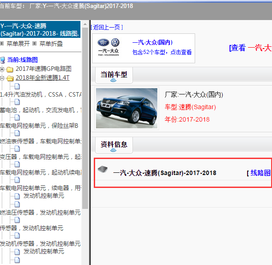272x265 pixels.
Task: Open the 查看 一汽-大 link on the right
Action: [251, 48]
